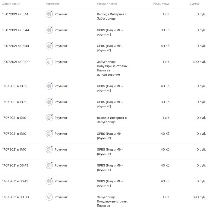Click globe icon for 17.07.2021 17:10 internet access row
Image resolution: width=211 pixels, height=208 pixels.
click(x=49, y=118)
